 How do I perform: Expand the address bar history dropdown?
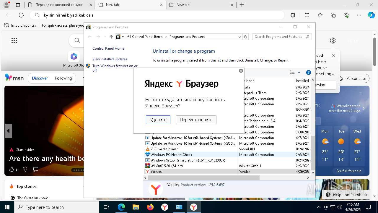(x=240, y=37)
